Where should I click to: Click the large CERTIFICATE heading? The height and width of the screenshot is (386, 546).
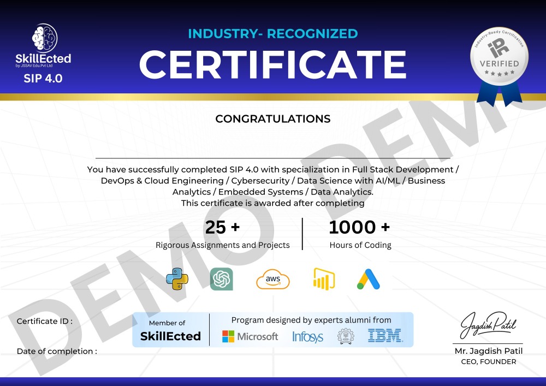[272, 64]
